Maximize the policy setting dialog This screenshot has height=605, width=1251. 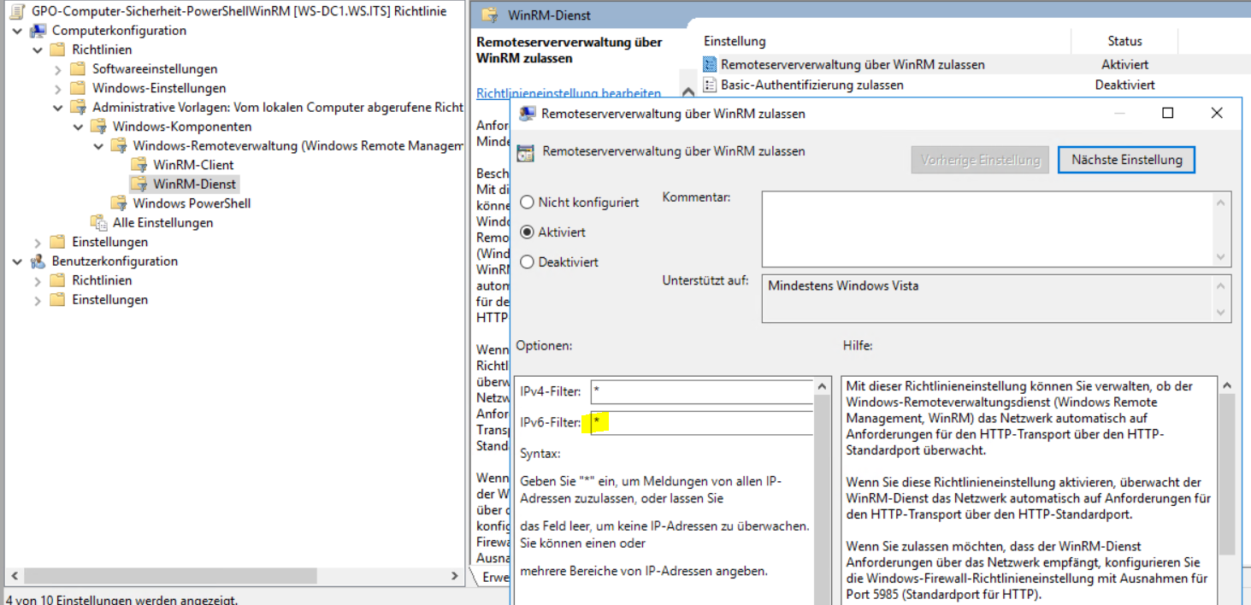click(1167, 113)
